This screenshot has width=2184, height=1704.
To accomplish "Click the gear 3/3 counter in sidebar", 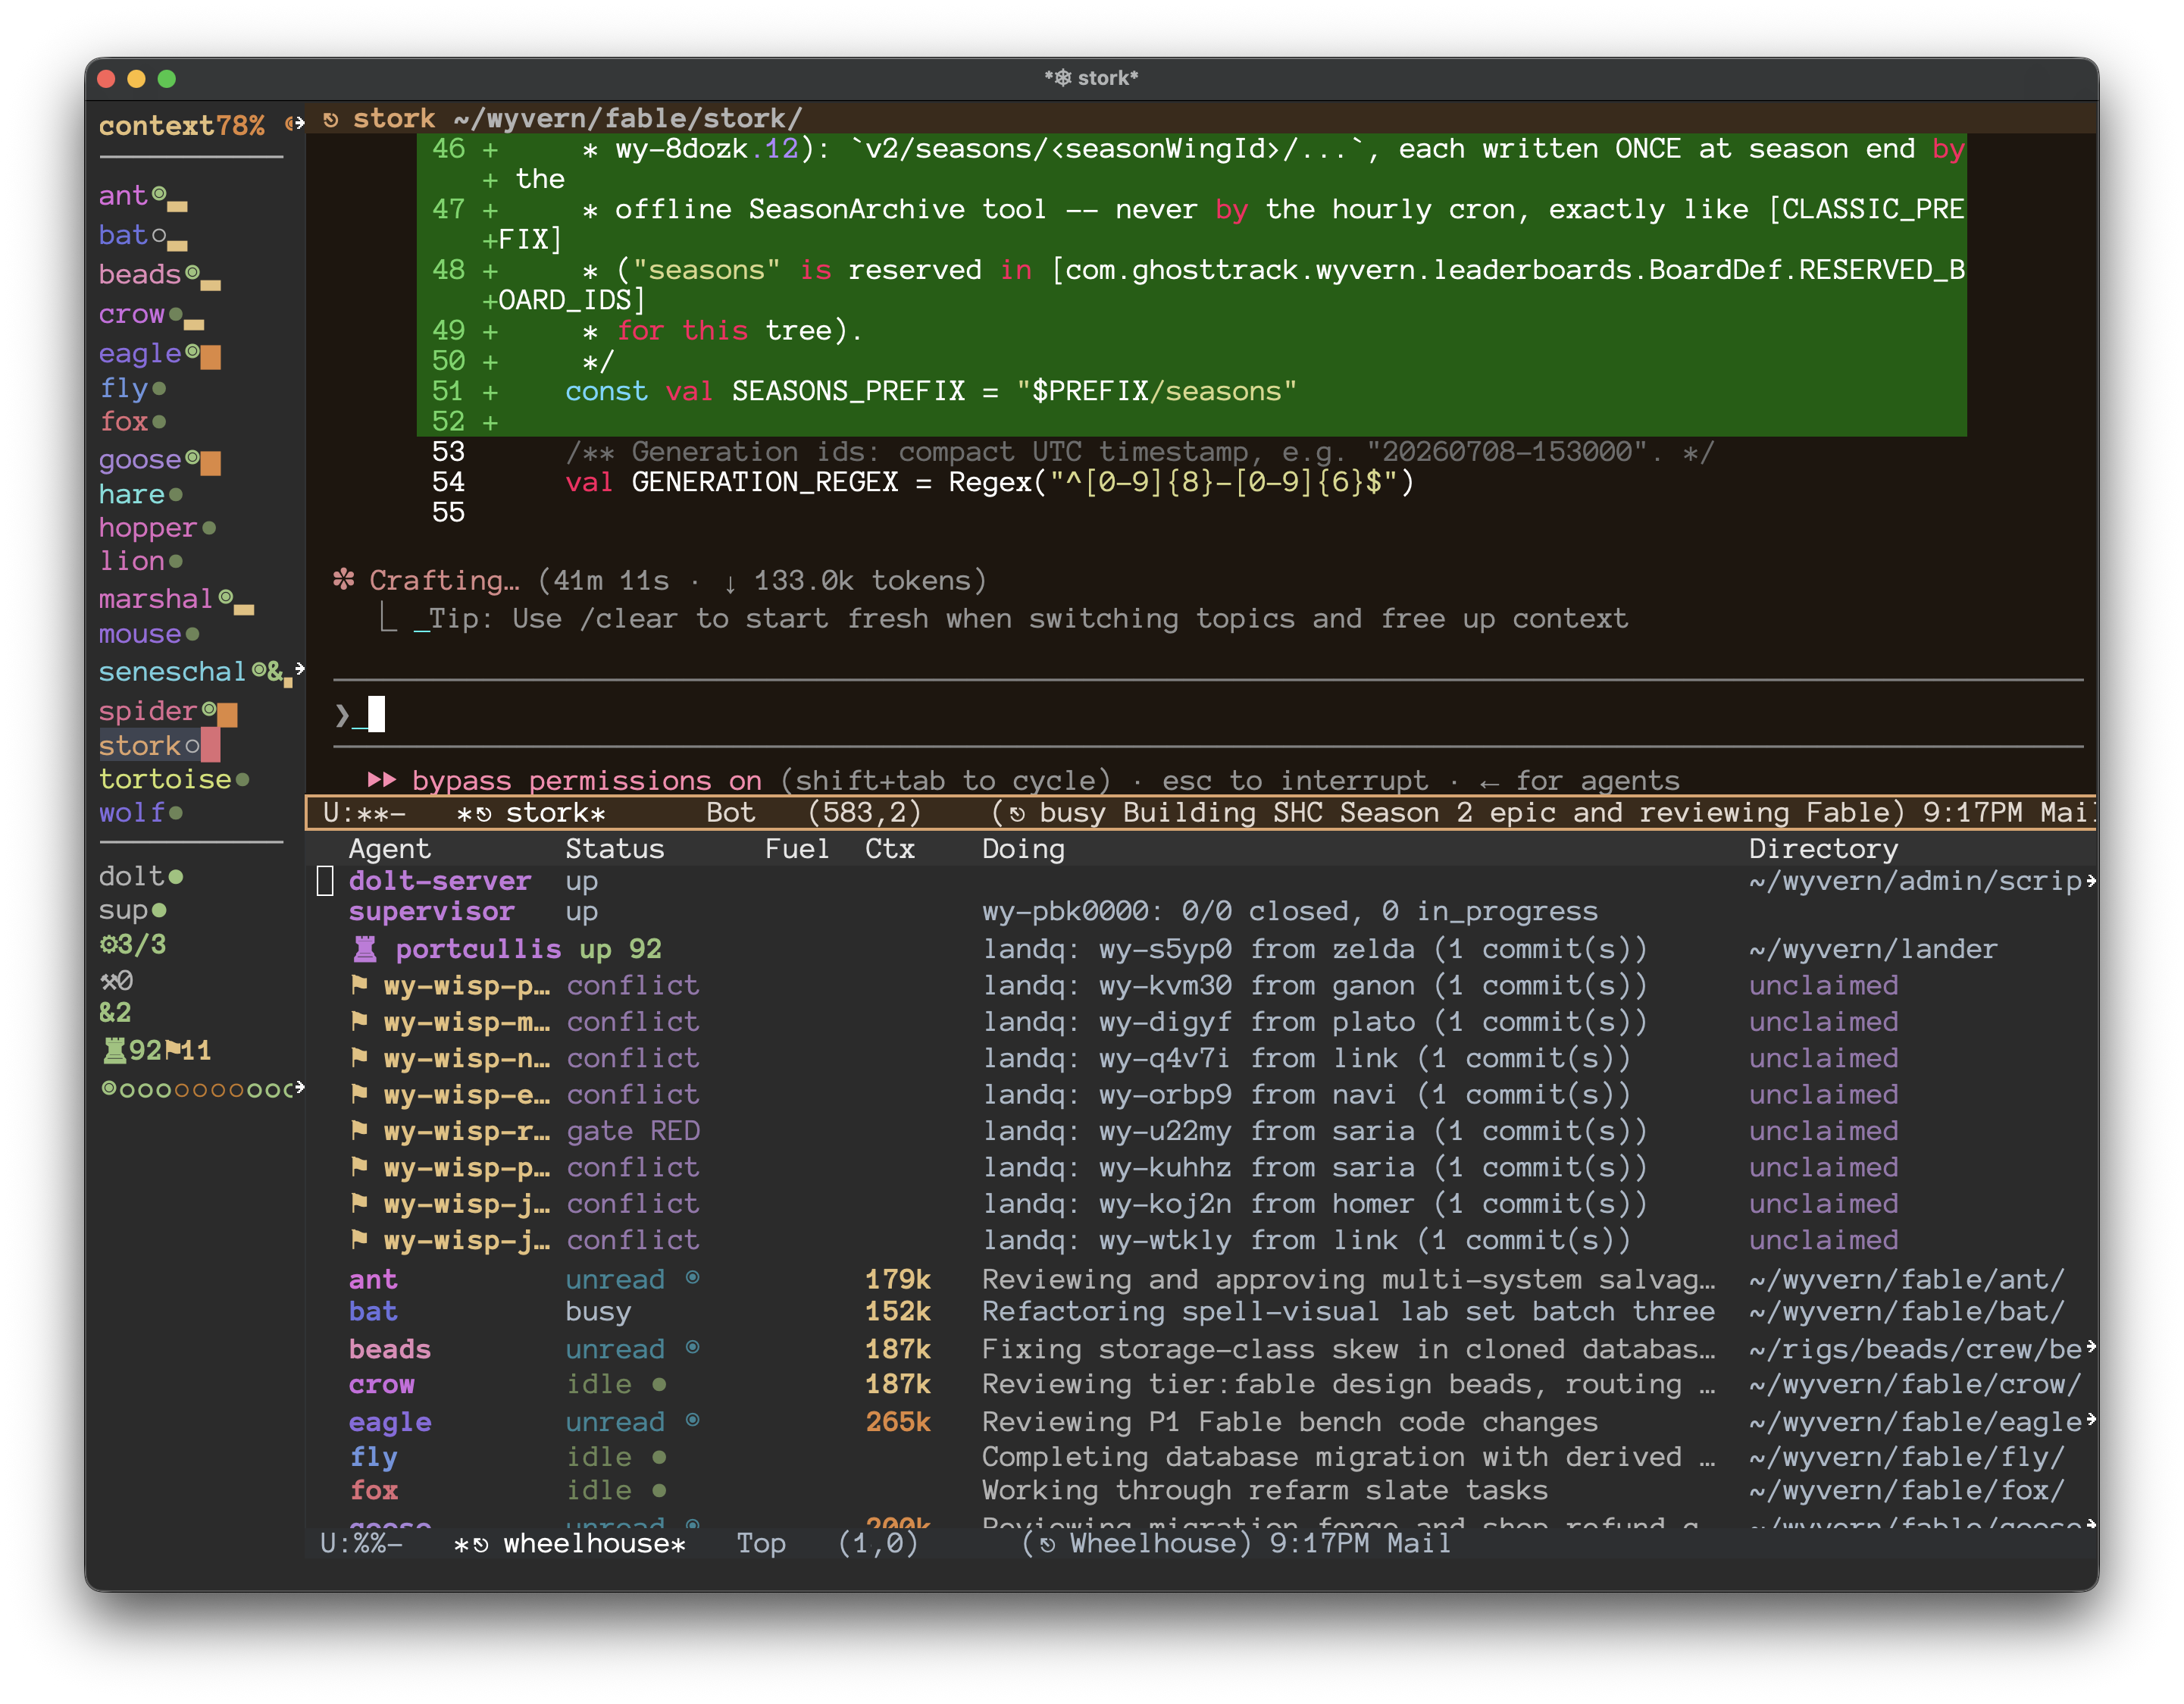I will coord(132,945).
